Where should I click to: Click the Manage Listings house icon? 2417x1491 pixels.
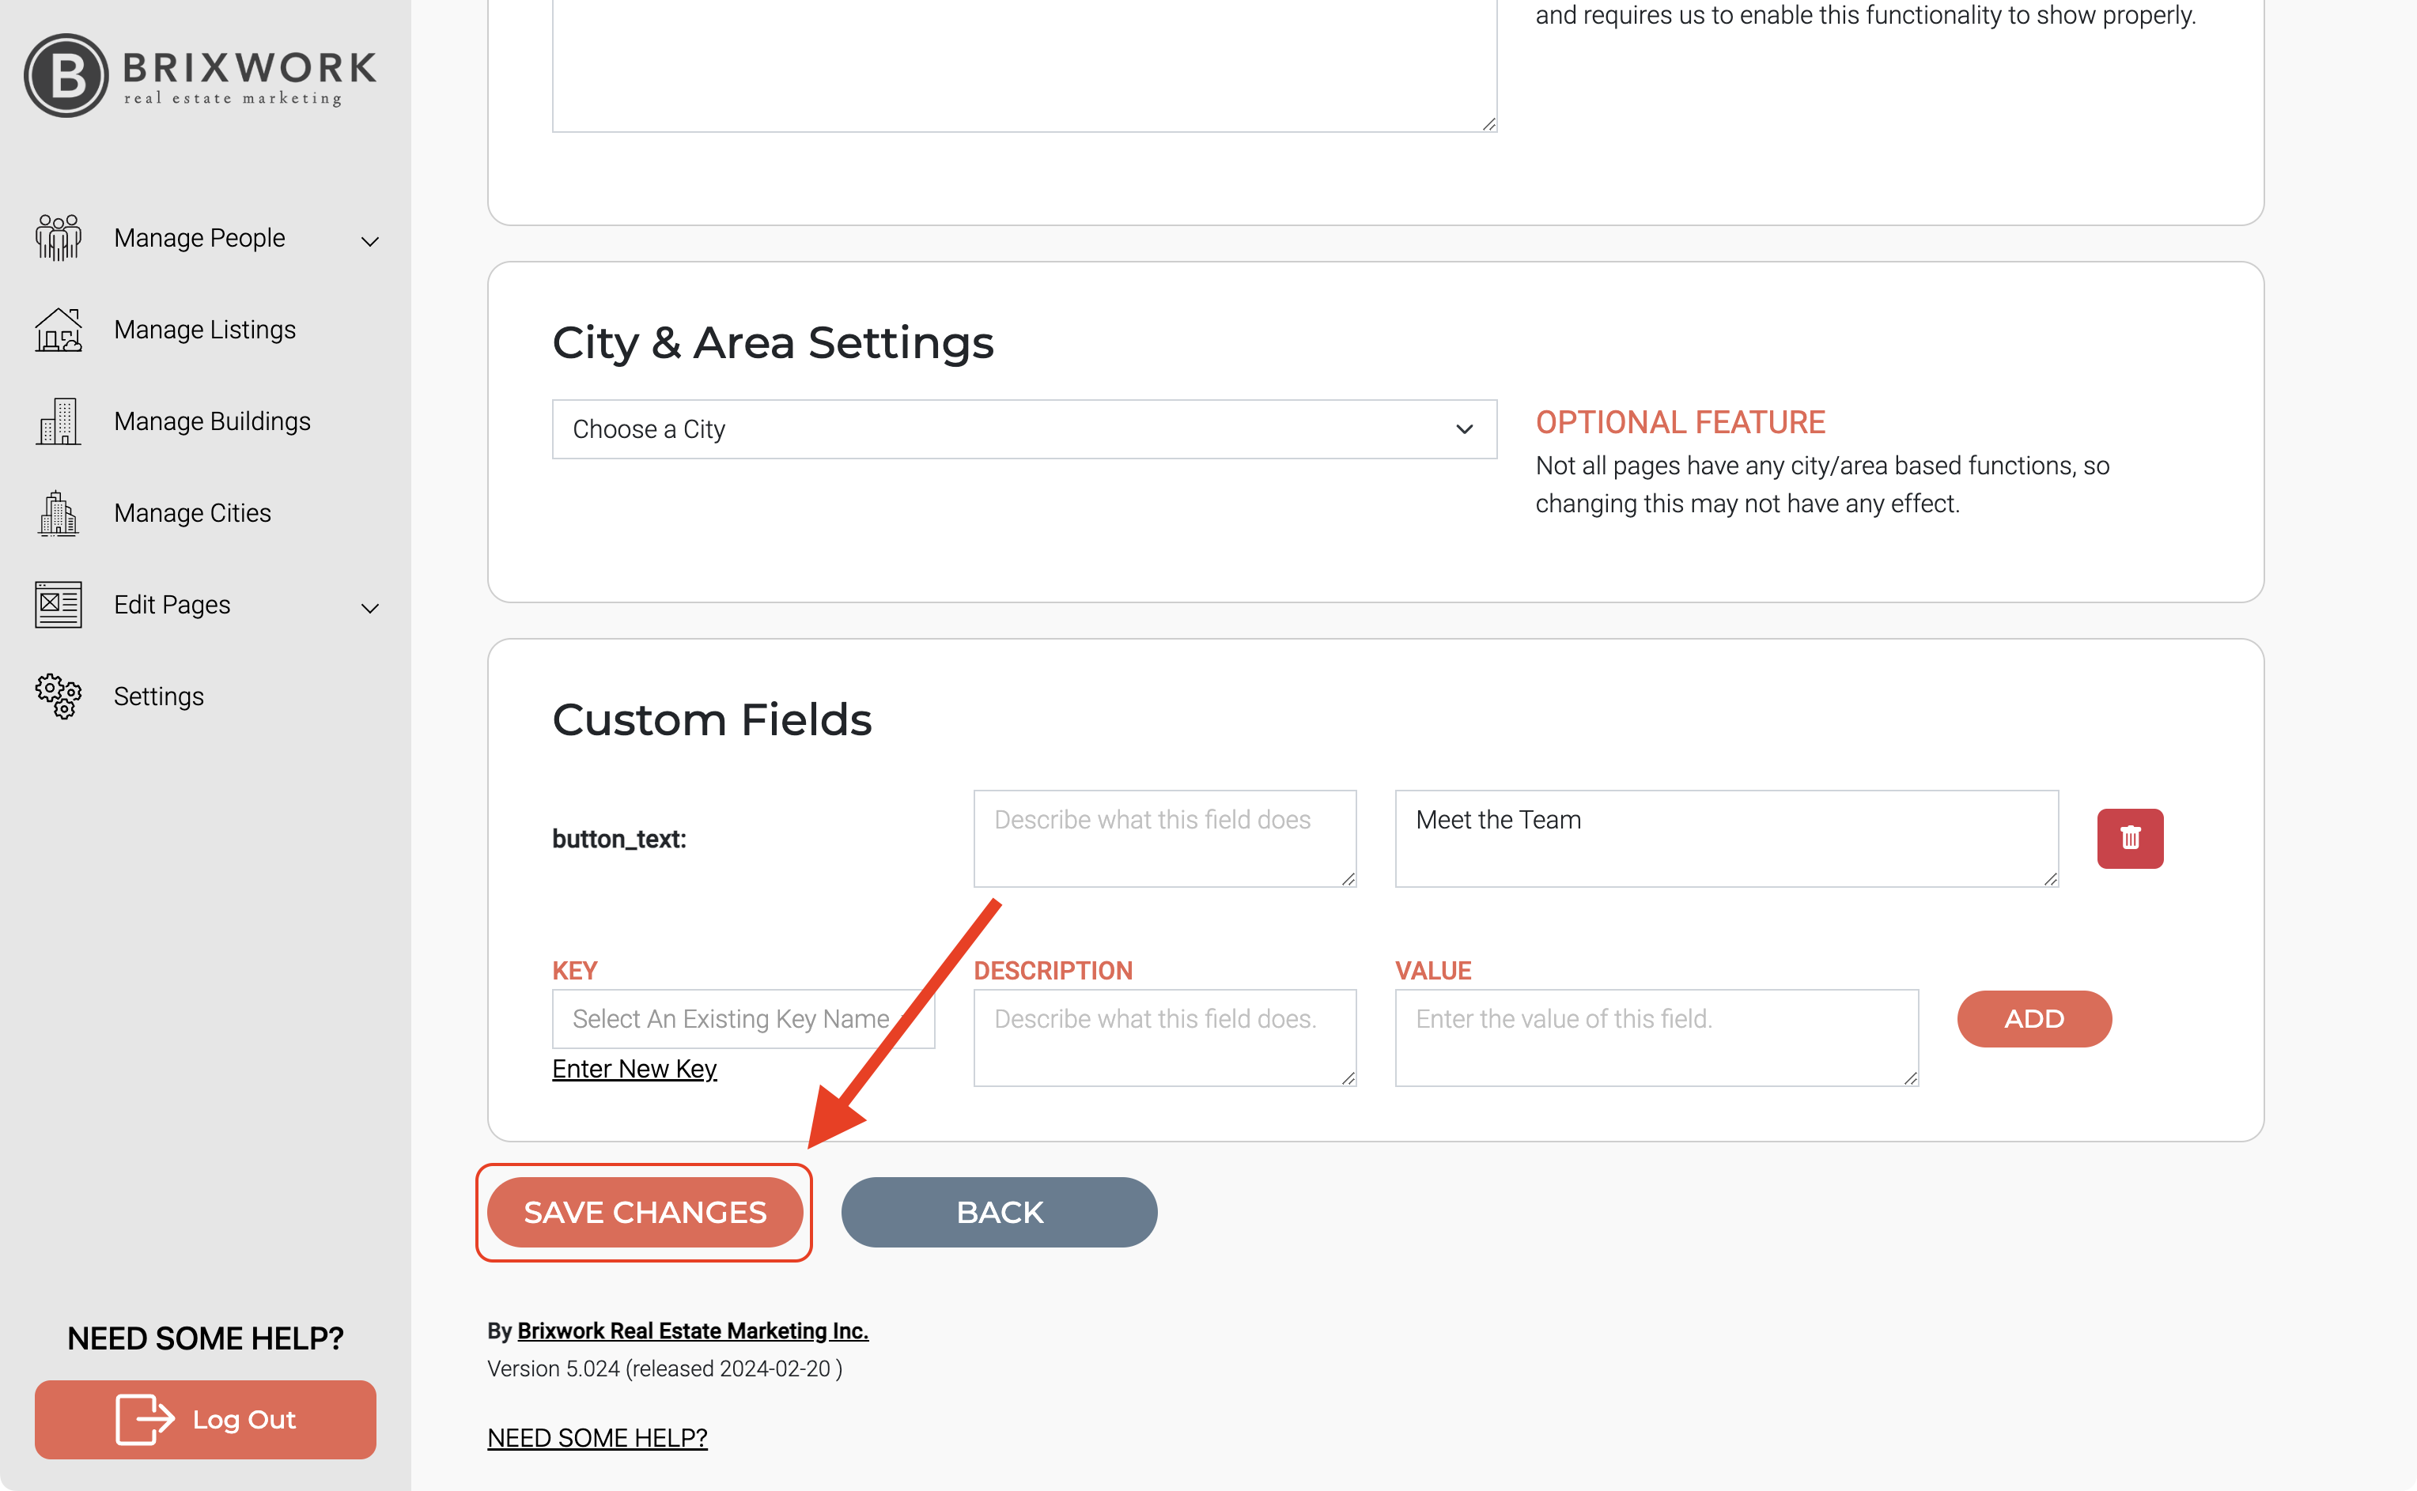click(59, 330)
